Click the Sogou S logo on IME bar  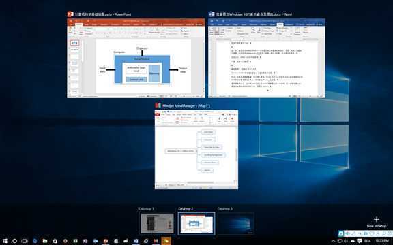(341, 233)
